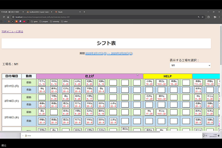222x148 pixels.
Task: Open the SoundCloud orange bookmark icon
Action: click(17, 22)
